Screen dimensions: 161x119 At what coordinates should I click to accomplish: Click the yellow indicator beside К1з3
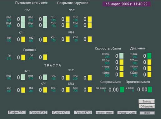(x=23, y=90)
